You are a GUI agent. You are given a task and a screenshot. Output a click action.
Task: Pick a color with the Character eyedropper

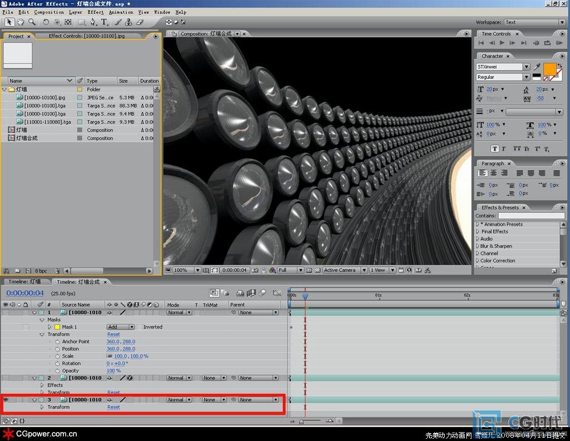click(537, 67)
